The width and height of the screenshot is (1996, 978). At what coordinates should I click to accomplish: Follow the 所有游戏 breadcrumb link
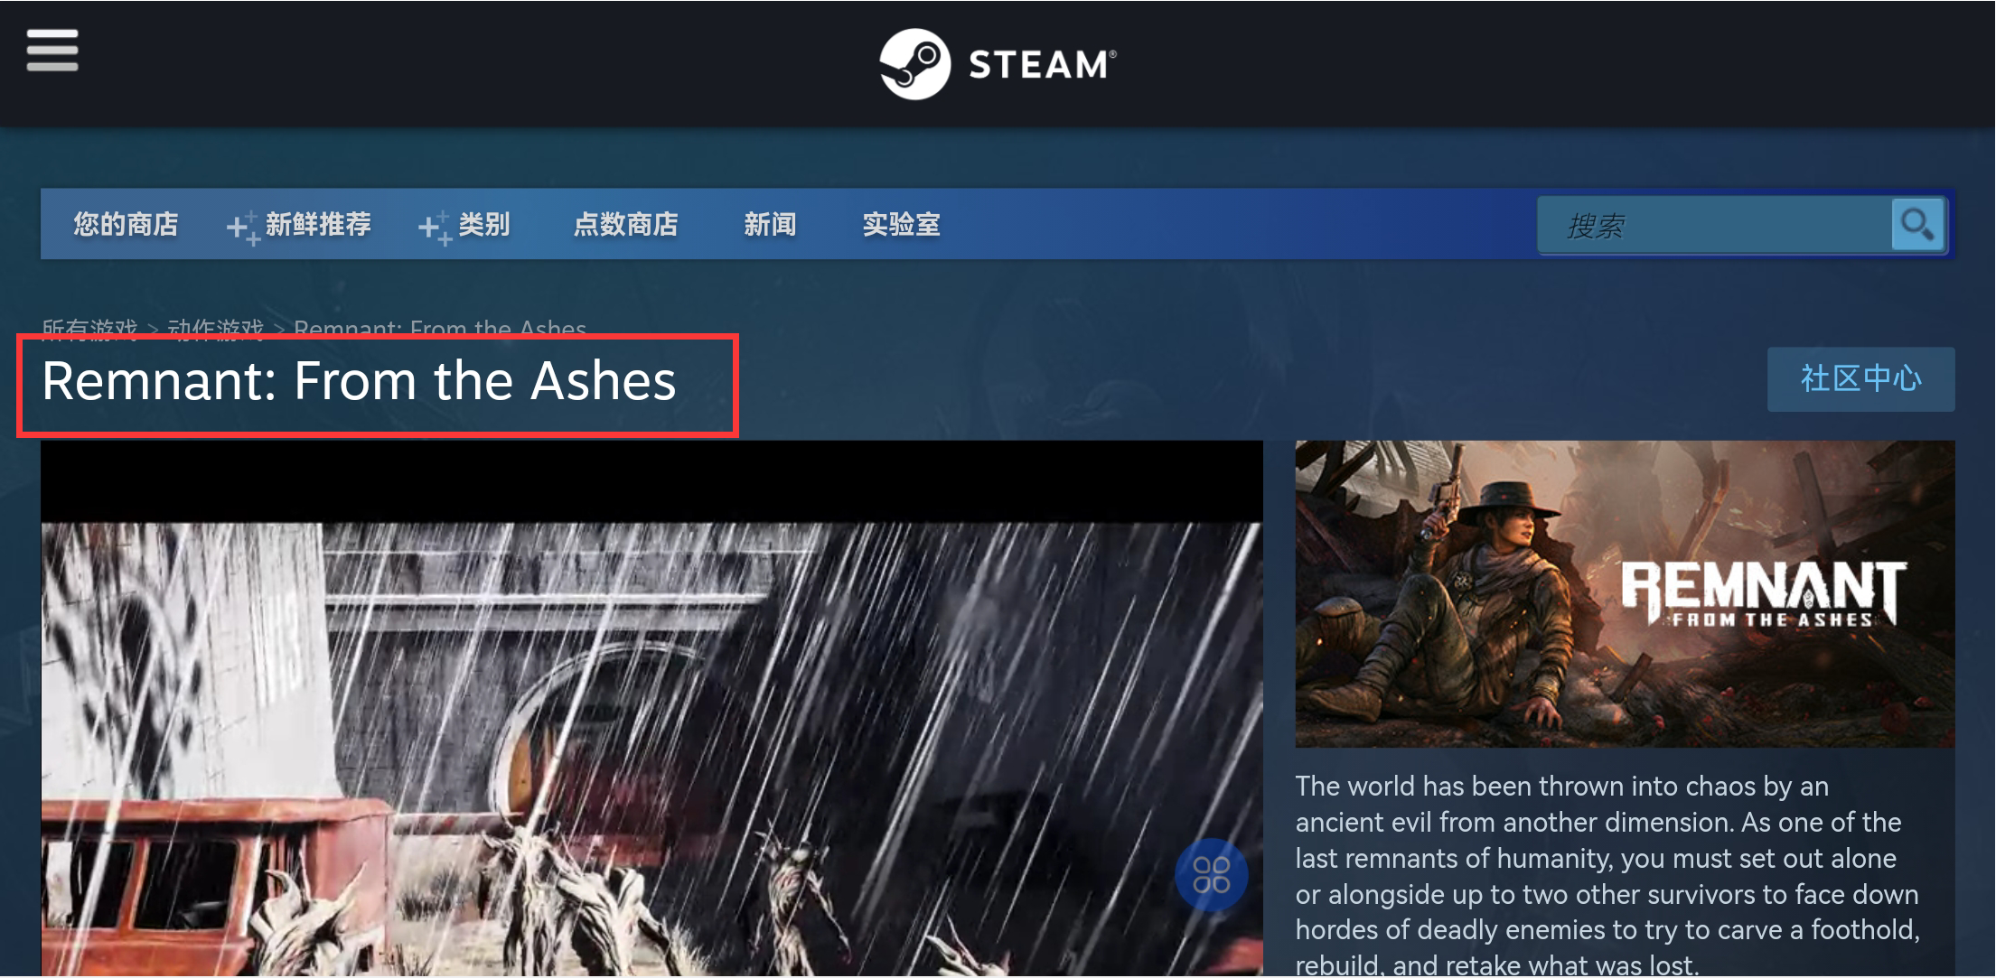[89, 329]
